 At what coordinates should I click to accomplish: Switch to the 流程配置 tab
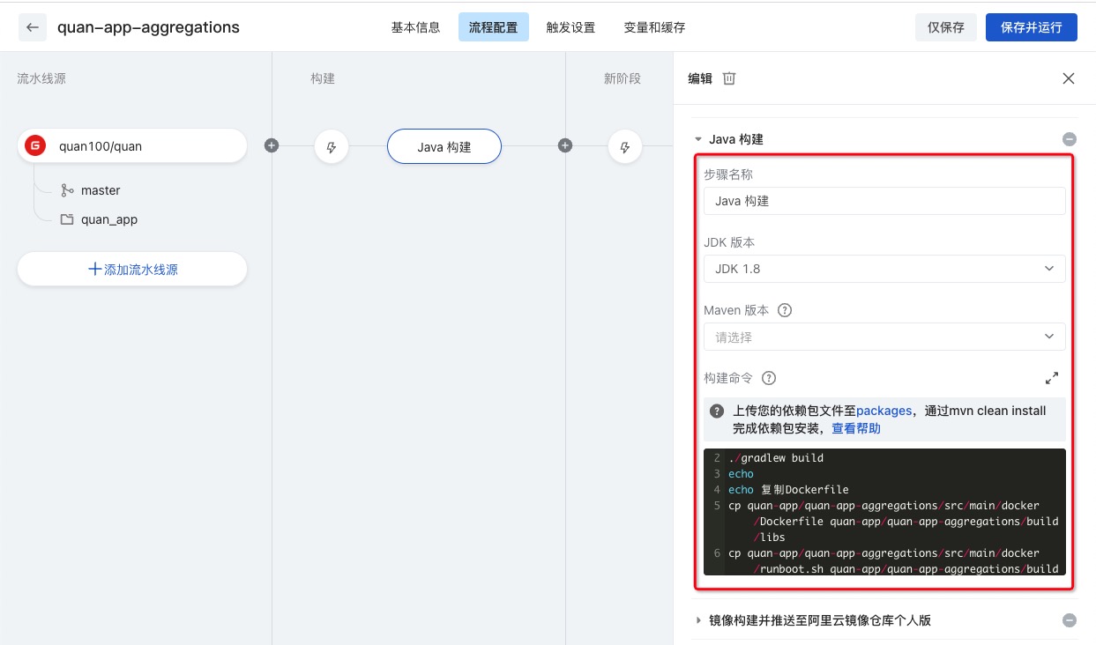coord(494,27)
